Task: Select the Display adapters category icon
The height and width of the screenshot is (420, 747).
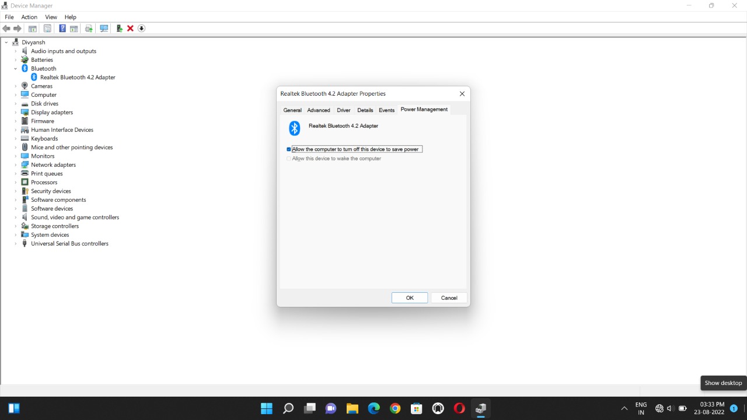Action: coord(25,112)
